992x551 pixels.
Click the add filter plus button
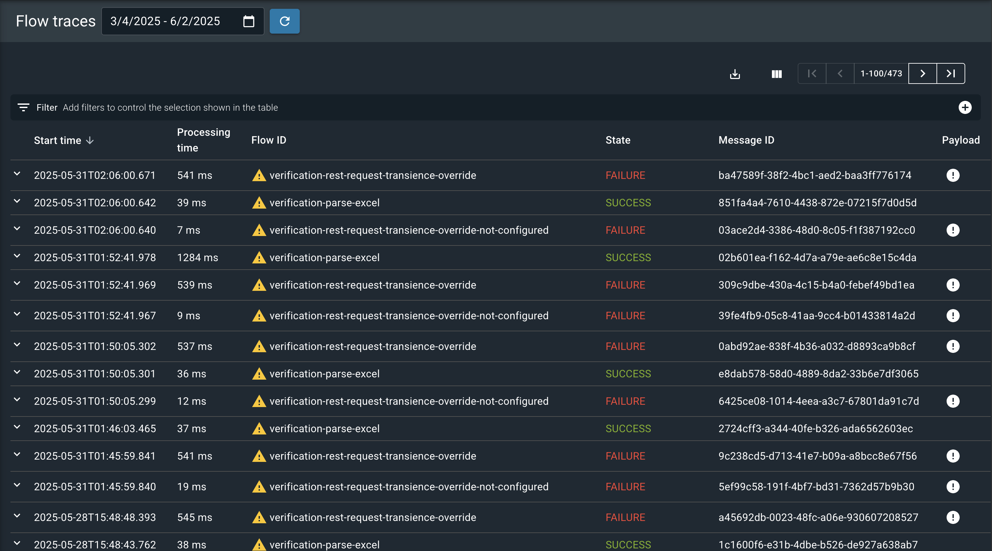coord(965,107)
